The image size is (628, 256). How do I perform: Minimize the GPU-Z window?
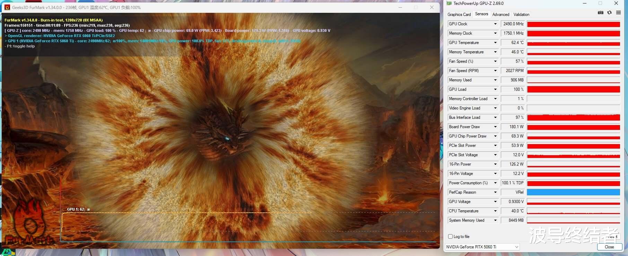click(585, 3)
